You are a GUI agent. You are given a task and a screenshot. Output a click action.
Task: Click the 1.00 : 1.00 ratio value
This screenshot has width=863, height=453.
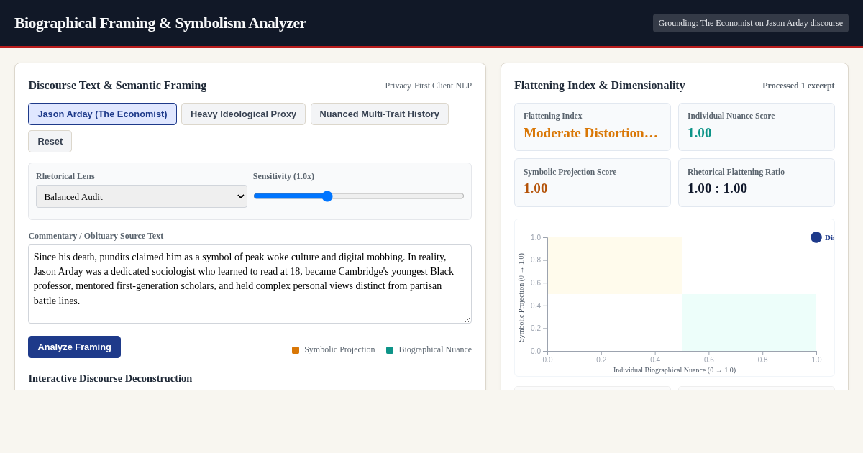tap(717, 188)
